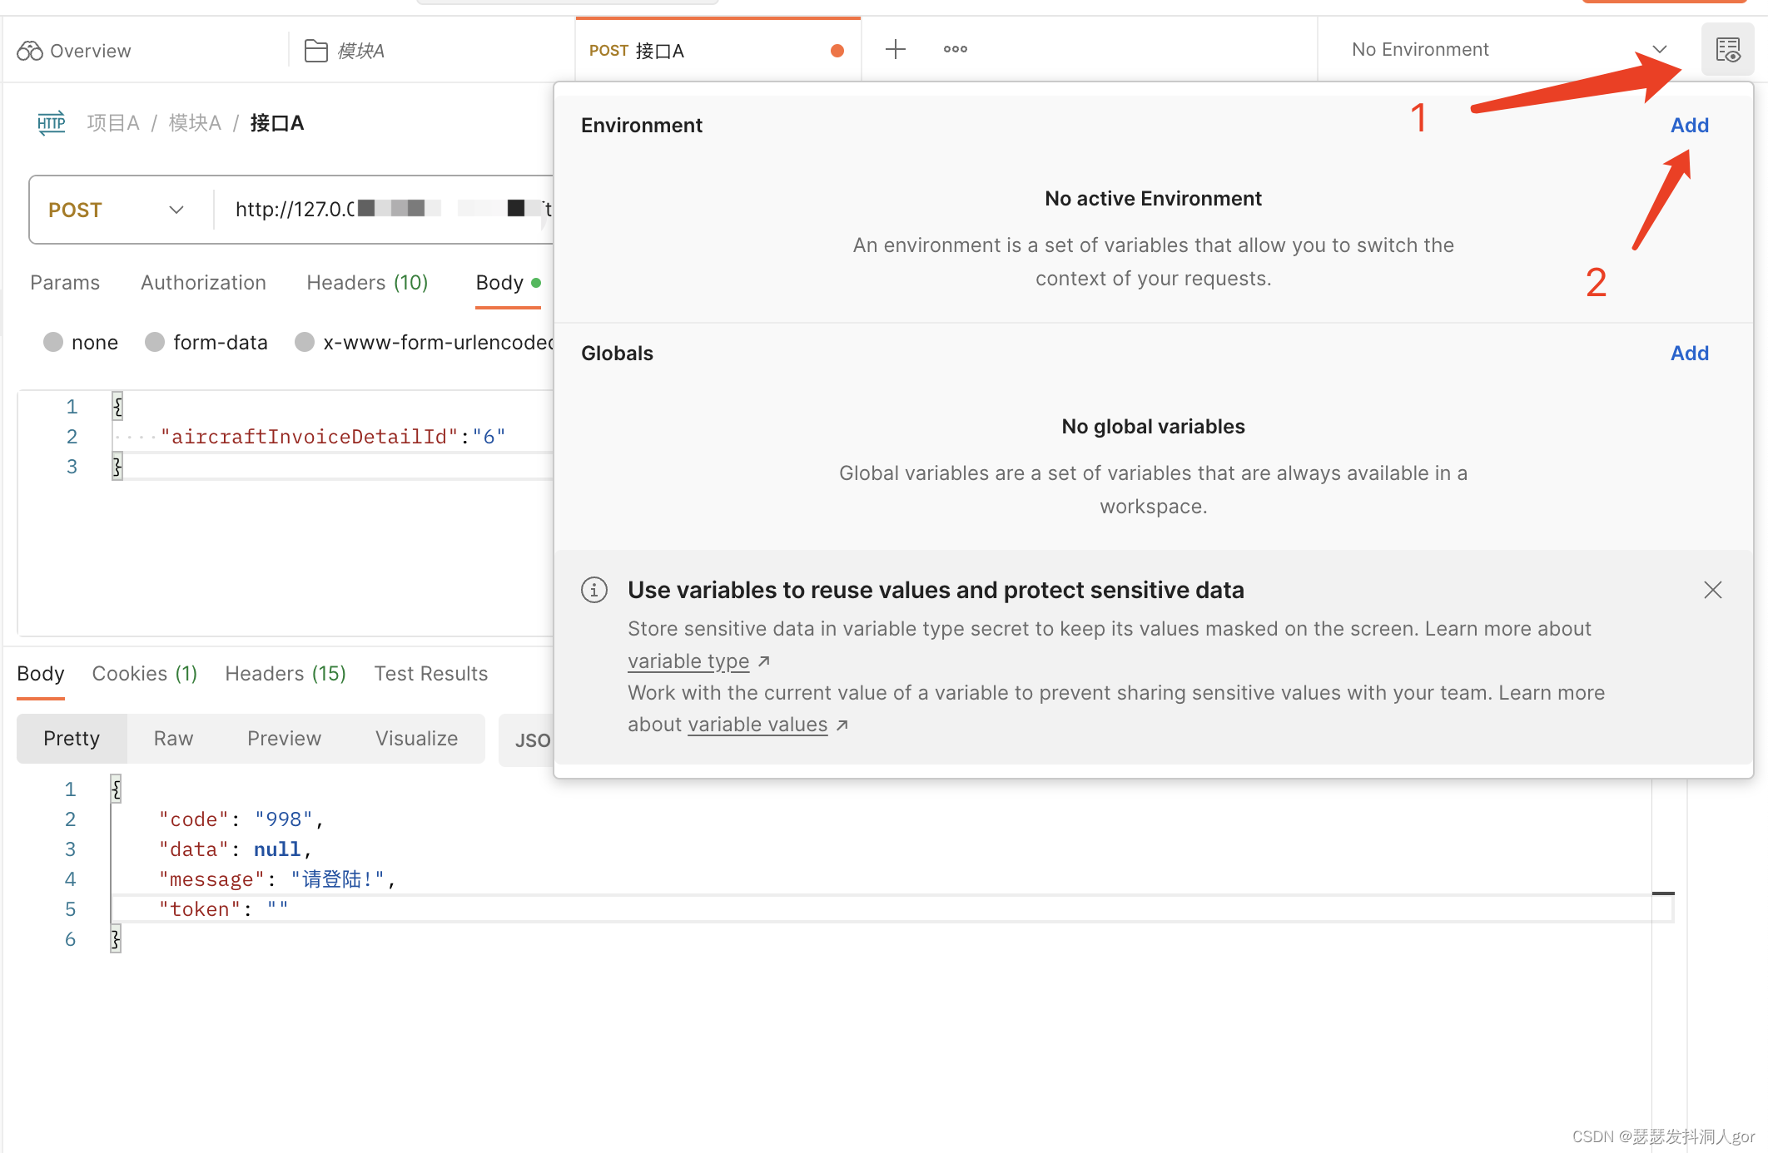Switch response view to Visualize
The height and width of the screenshot is (1153, 1768).
click(416, 739)
